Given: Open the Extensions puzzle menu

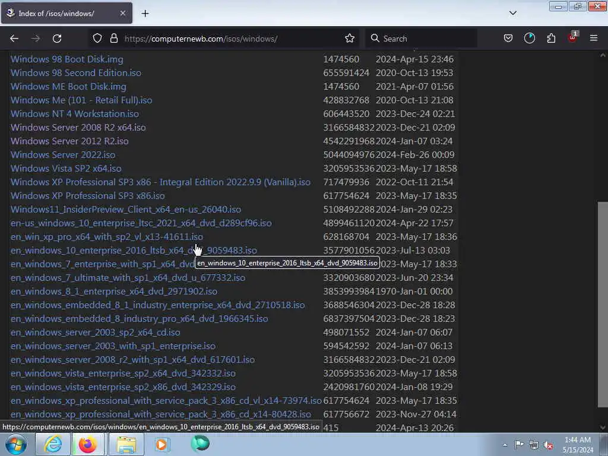Looking at the screenshot, I should [551, 39].
